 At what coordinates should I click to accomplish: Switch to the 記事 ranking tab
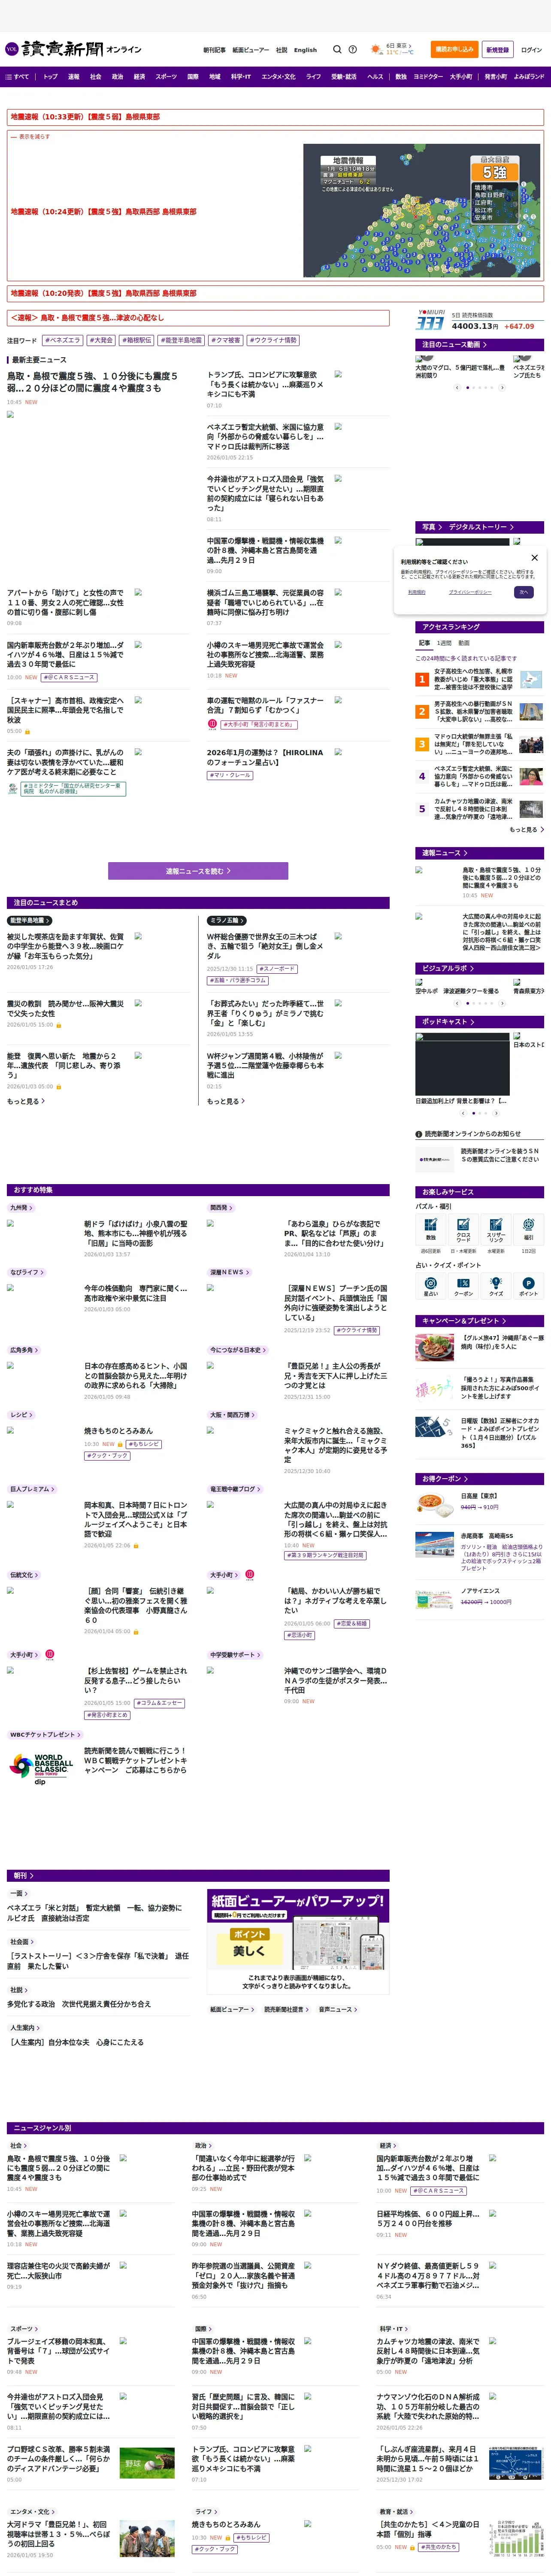click(x=424, y=643)
